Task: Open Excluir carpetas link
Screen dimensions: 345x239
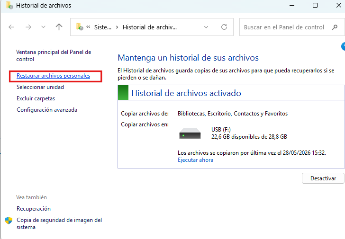Action: pos(36,98)
